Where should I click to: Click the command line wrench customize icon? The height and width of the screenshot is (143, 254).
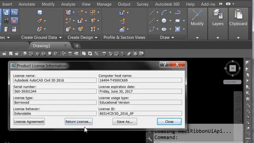coord(149,139)
